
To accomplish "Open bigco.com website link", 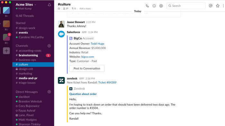I will tap(87, 57).
